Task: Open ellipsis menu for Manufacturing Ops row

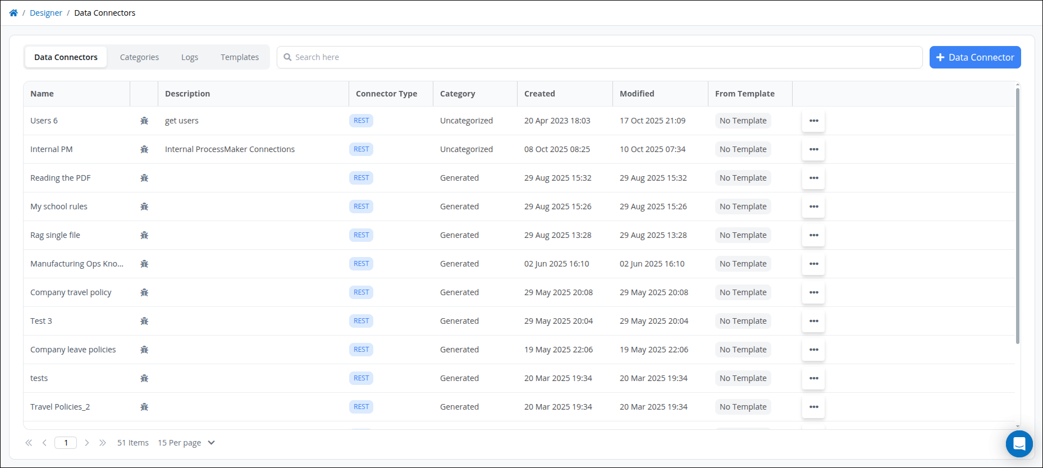Action: click(x=813, y=264)
